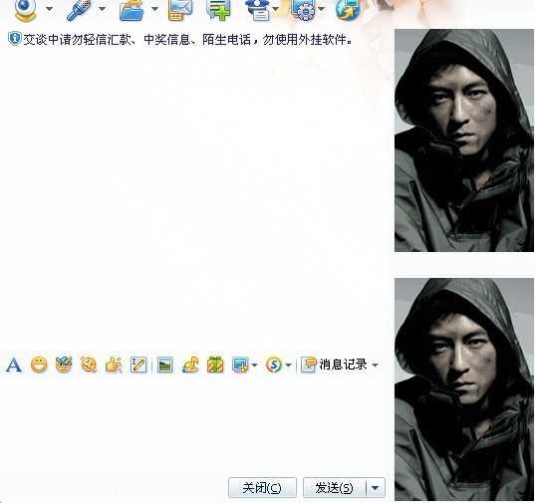Click the Sogou search S icon
This screenshot has width=535, height=503.
coord(274,365)
